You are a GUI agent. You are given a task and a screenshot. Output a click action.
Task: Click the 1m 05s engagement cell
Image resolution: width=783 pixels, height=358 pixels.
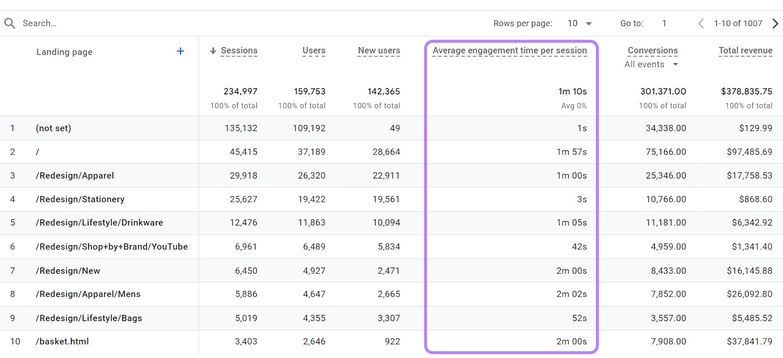click(x=572, y=223)
